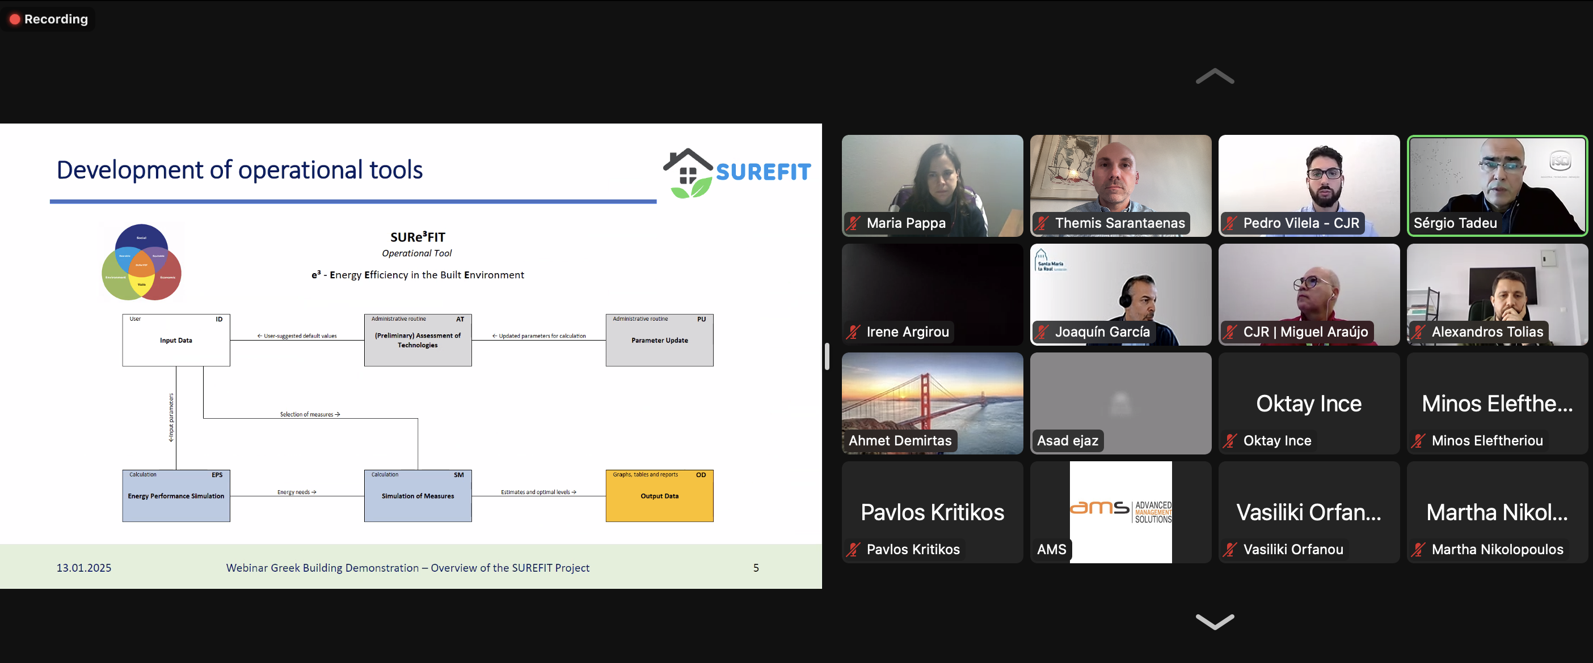Click Minos Eleftheriou's muted microphone icon
Viewport: 1593px width, 663px height.
(1419, 440)
